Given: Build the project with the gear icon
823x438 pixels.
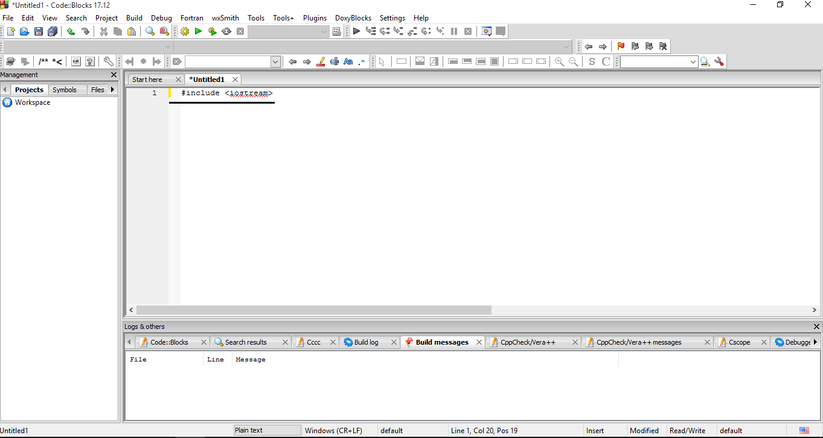Looking at the screenshot, I should pos(185,31).
